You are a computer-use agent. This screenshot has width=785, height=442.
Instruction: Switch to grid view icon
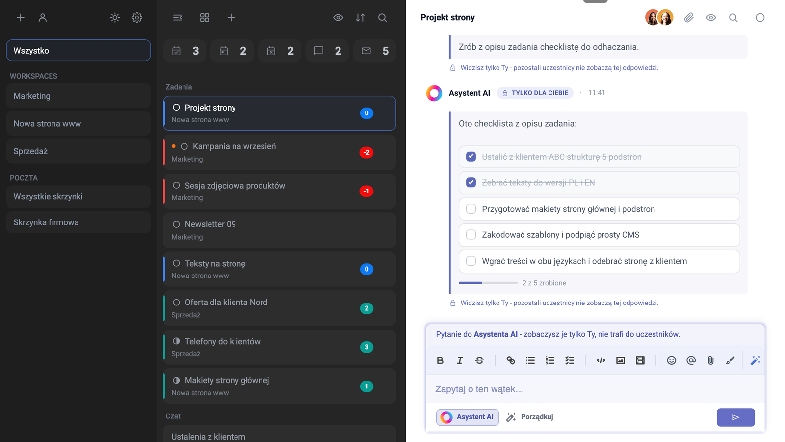coord(205,18)
